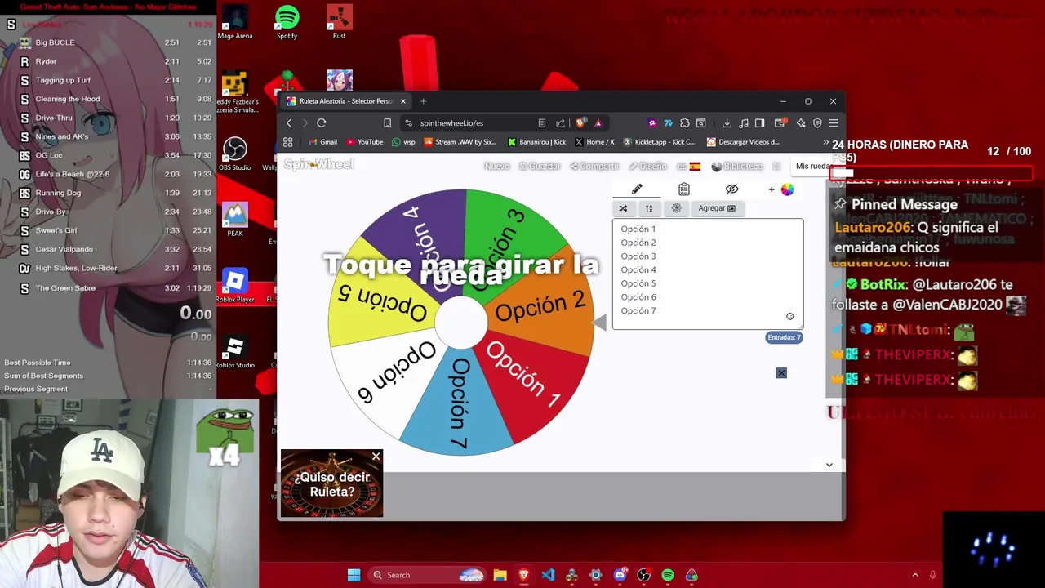Viewport: 1045px width, 588px height.
Task: Open the emoji picker in entries box
Action: 789,317
